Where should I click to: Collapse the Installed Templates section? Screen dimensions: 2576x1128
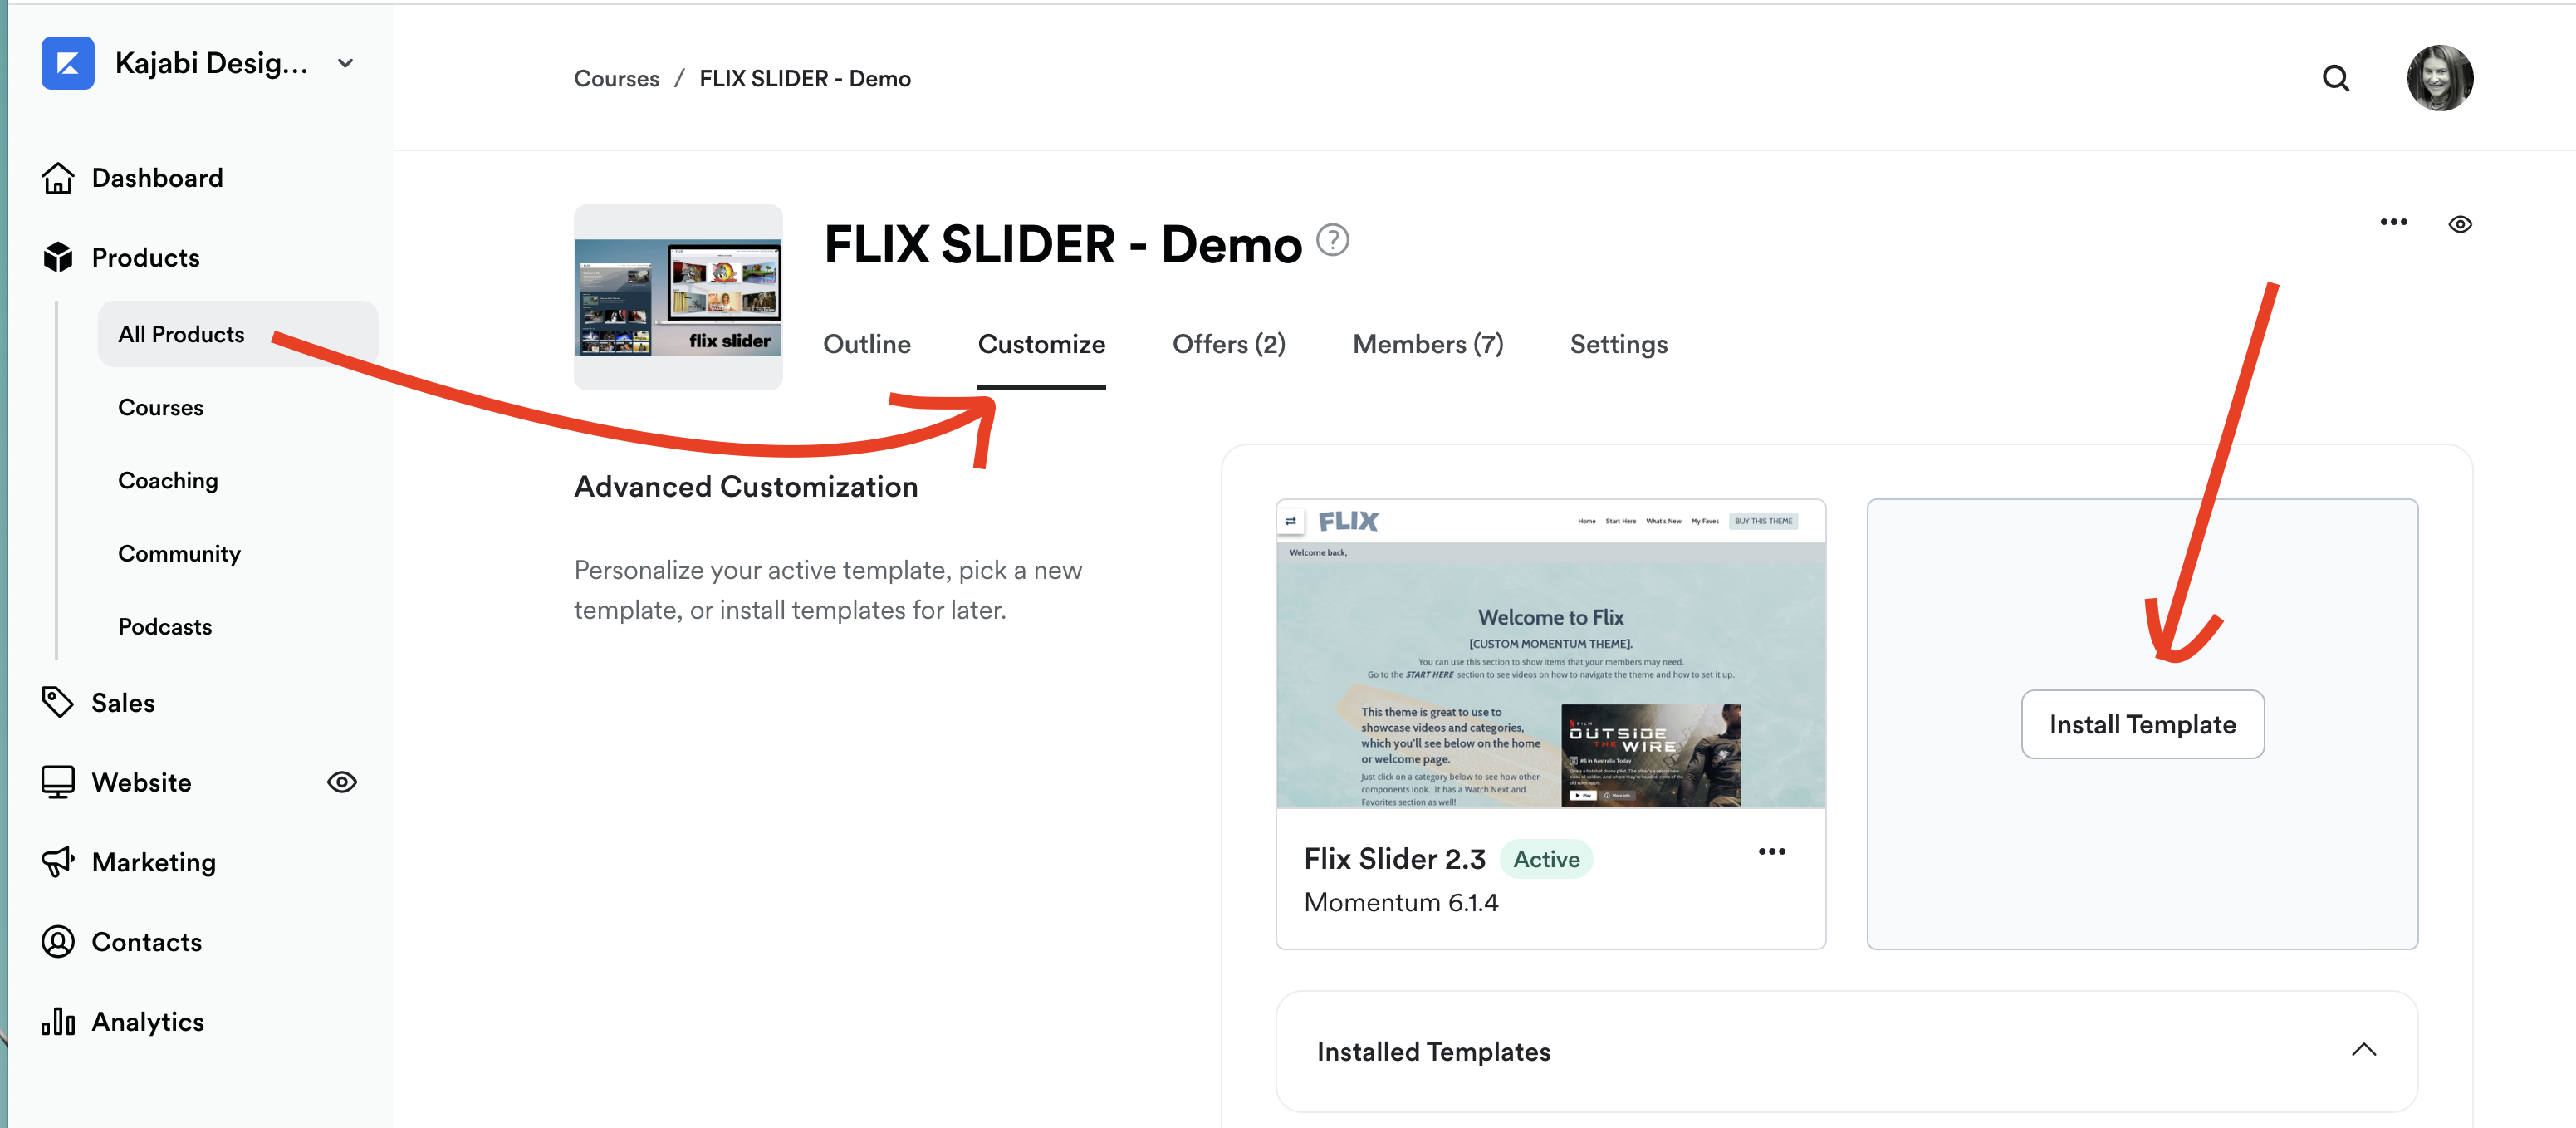click(x=2363, y=1050)
